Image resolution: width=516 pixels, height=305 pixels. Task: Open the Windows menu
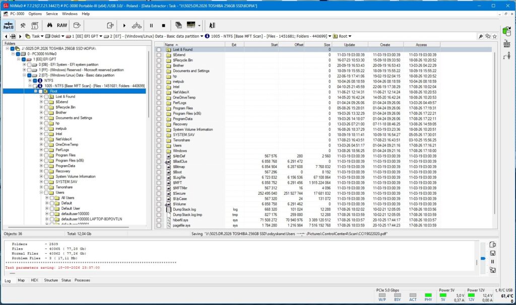click(x=70, y=14)
